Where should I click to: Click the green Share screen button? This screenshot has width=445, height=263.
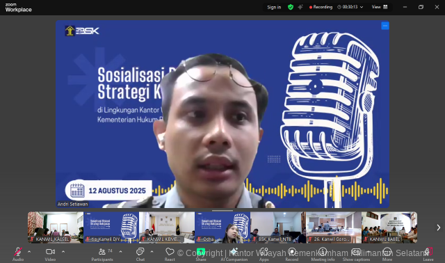click(x=201, y=252)
